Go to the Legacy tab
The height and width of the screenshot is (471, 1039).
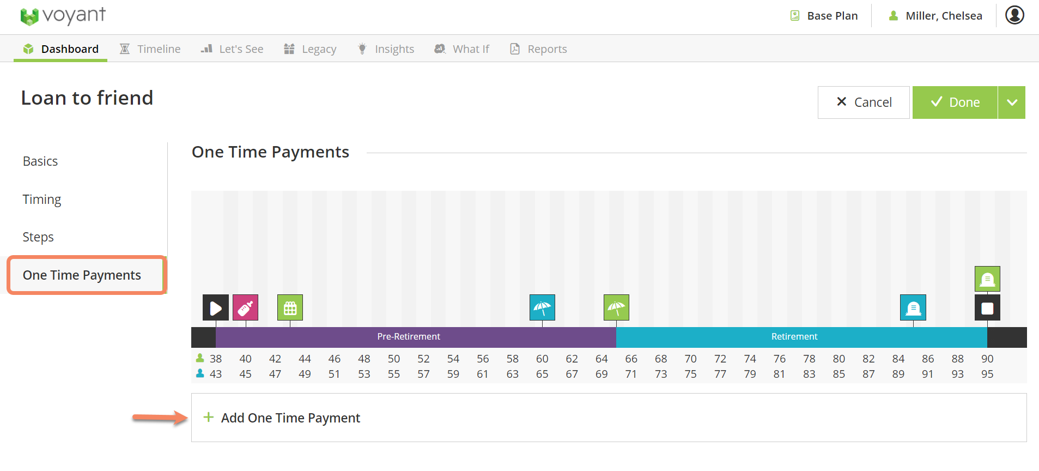(x=310, y=49)
